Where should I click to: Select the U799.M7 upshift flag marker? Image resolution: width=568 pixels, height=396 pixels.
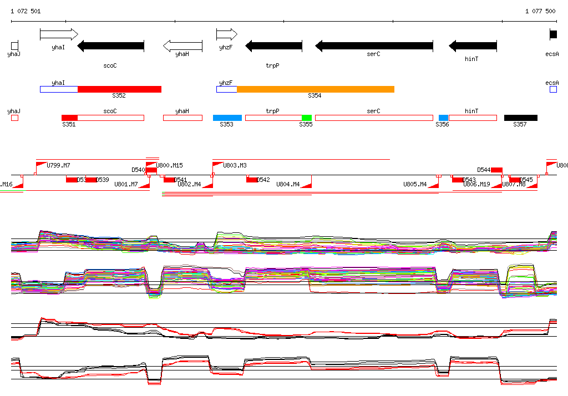pyautogui.click(x=41, y=165)
